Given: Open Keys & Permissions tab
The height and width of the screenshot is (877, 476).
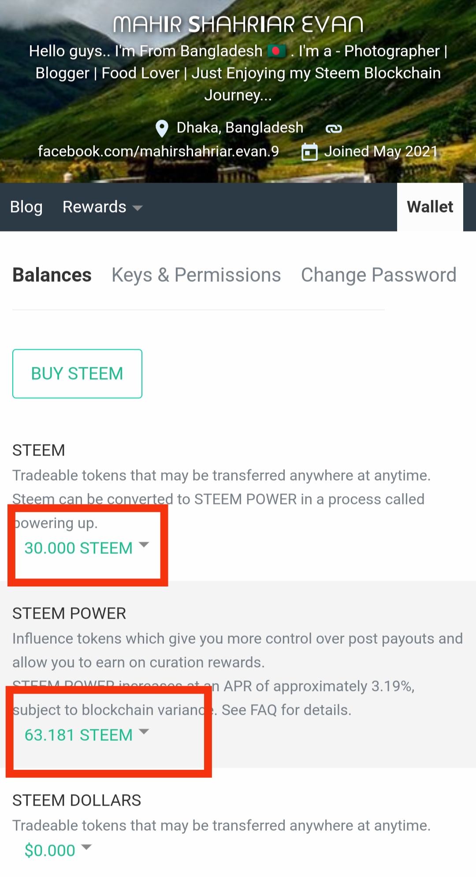Looking at the screenshot, I should [x=196, y=275].
